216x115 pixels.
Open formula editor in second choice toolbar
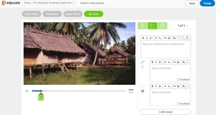tap(184, 86)
